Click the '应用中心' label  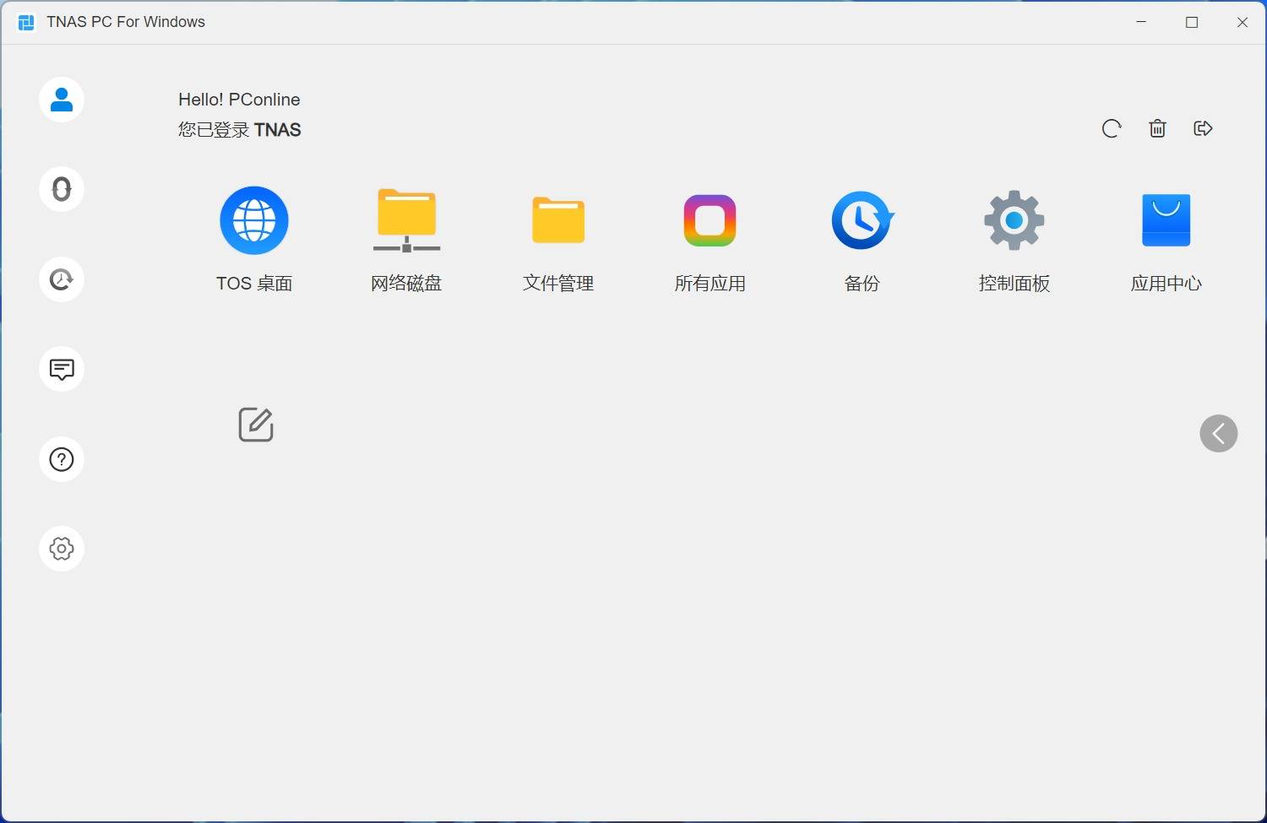[1166, 284]
